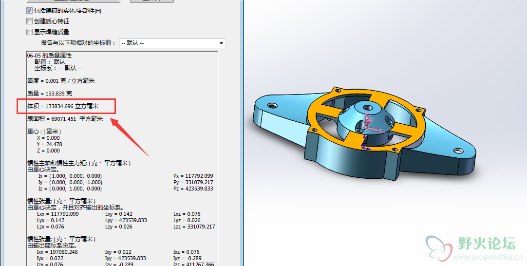Click the Lyy = 423539.833 entry

tap(126, 220)
